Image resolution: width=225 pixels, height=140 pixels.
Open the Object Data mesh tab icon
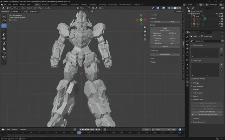click(187, 82)
